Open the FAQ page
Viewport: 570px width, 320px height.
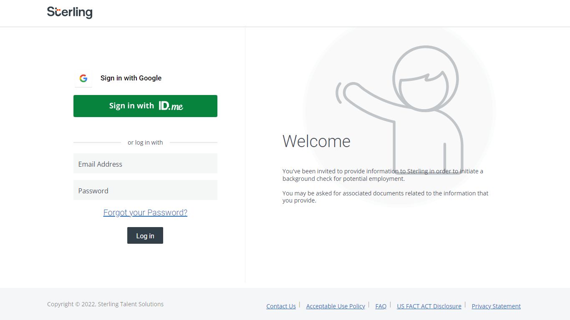381,306
